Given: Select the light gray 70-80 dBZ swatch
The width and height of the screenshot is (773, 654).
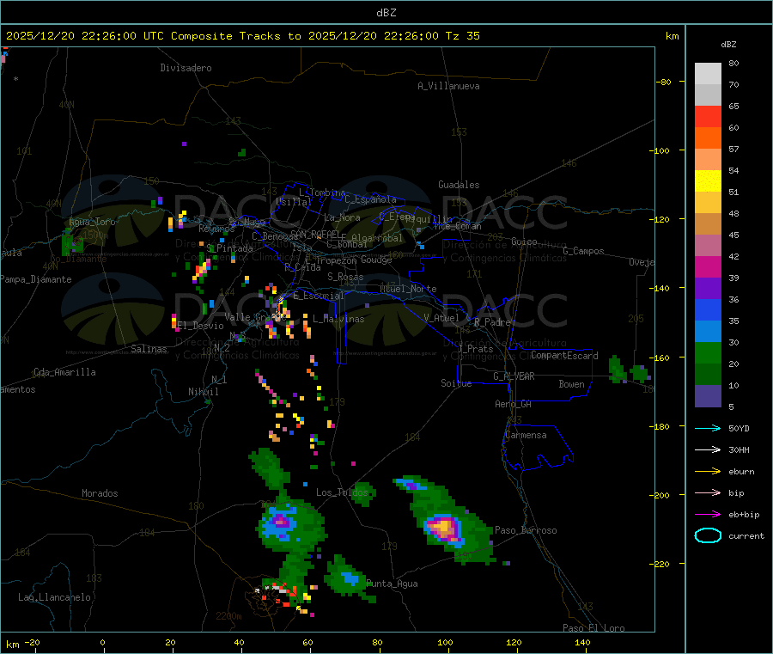Looking at the screenshot, I should coord(708,74).
